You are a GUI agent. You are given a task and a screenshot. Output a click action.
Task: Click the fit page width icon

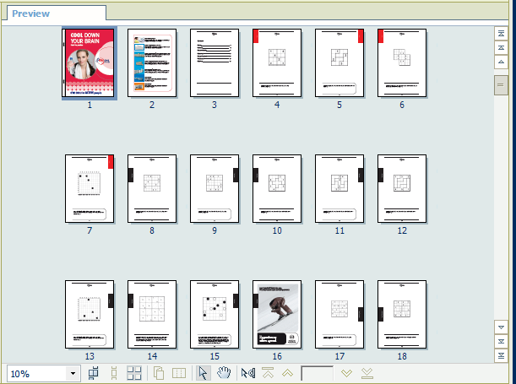point(94,373)
